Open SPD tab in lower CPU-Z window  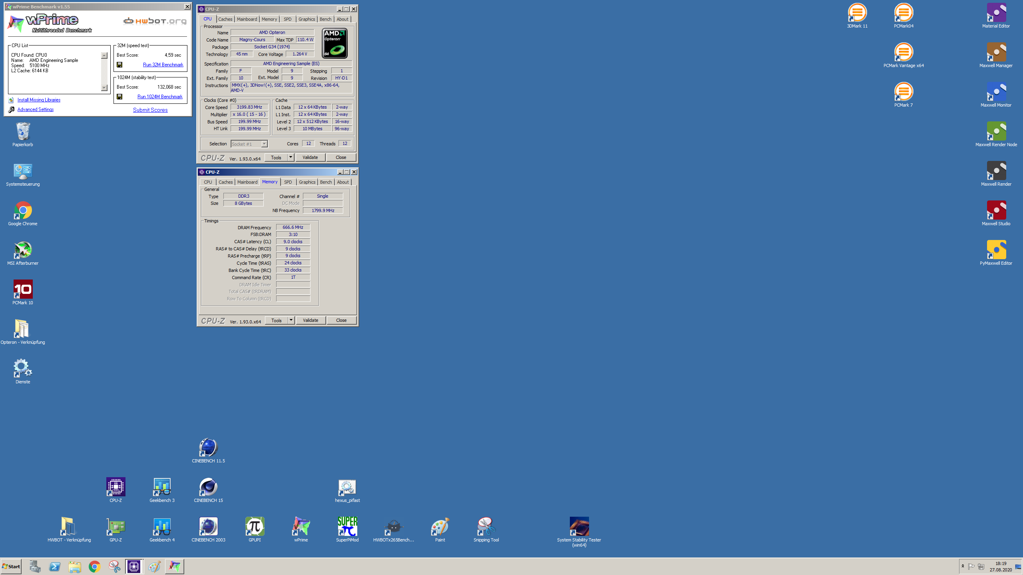pyautogui.click(x=288, y=182)
